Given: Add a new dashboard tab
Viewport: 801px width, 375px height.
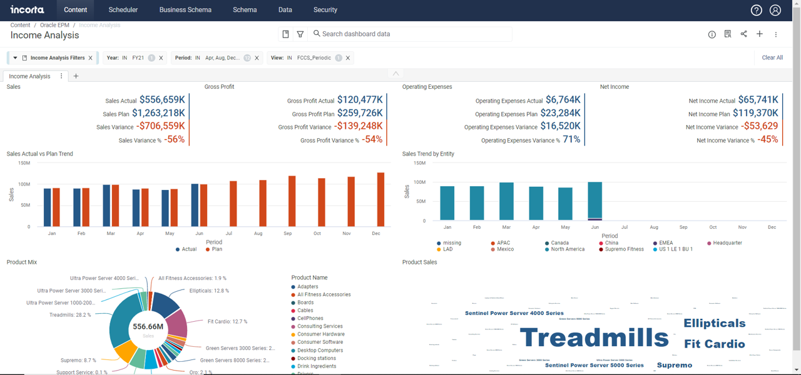Looking at the screenshot, I should [x=76, y=76].
